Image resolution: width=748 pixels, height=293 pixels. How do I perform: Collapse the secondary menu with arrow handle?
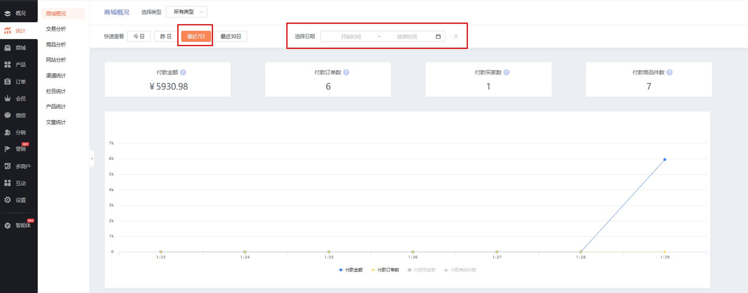click(x=92, y=158)
